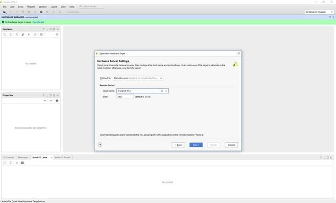Clear the Host name field icon
This screenshot has width=336, height=203.
(162, 91)
